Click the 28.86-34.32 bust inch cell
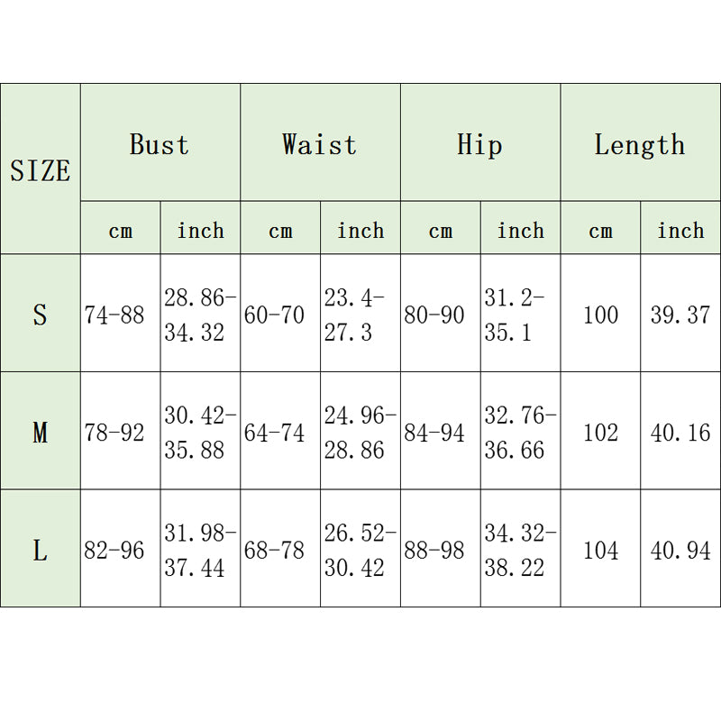This screenshot has width=721, height=721. tap(200, 315)
